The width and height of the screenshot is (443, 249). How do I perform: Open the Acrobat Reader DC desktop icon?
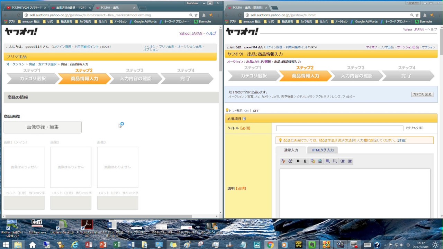[x=87, y=228]
